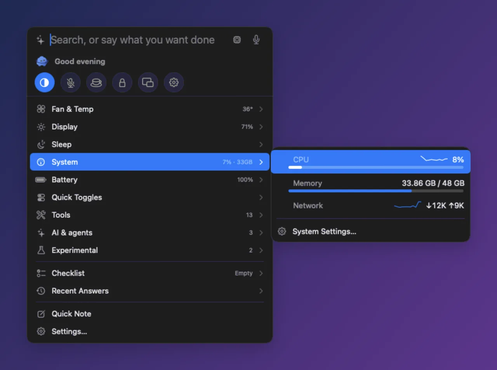Click the Memory usage bar
497x370 pixels.
[376, 191]
